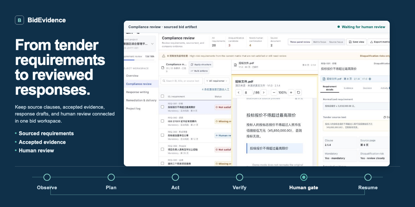Click the Save view button
This screenshot has height=207, width=415.
click(356, 42)
